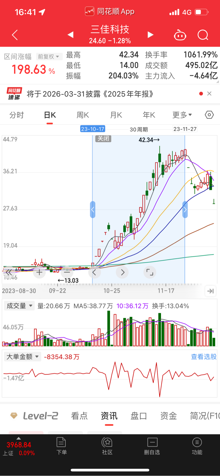Tap the 振幅 204.03% value

pyautogui.click(x=123, y=76)
